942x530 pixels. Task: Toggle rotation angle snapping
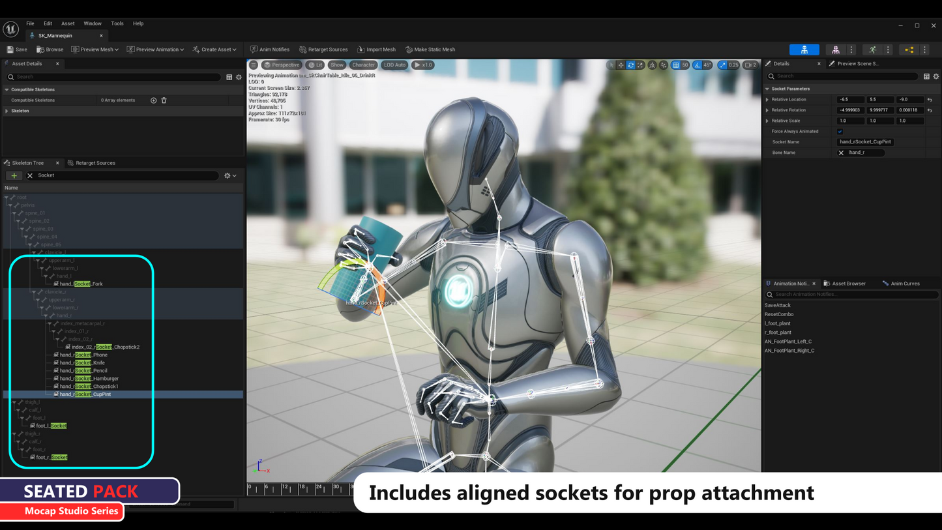(698, 65)
